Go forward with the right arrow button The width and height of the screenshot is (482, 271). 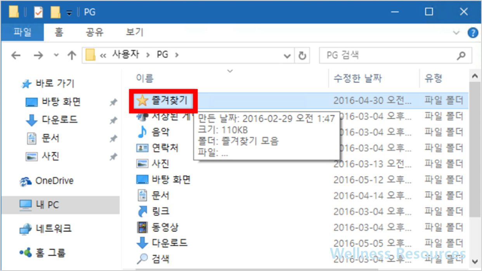point(38,55)
